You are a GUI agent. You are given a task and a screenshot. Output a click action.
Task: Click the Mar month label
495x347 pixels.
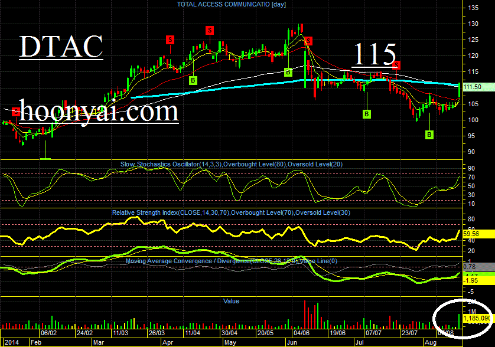[x=99, y=343]
